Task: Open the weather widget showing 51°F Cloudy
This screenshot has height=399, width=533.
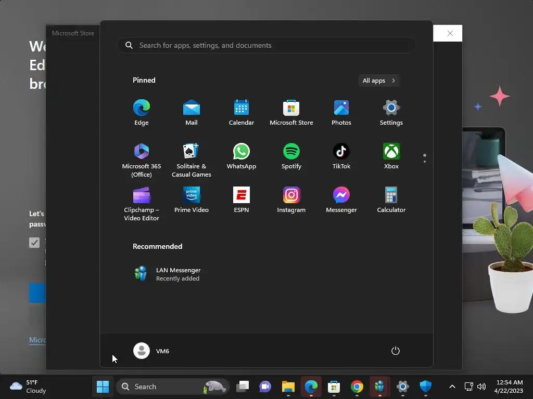Action: pos(28,387)
